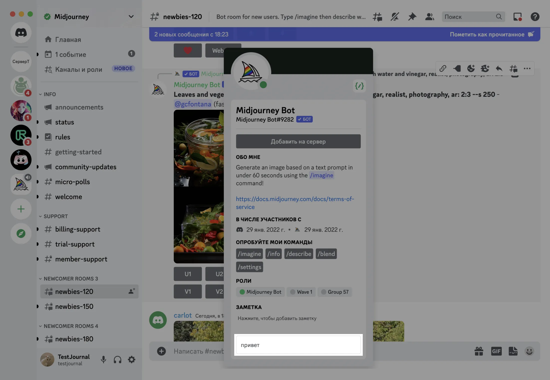
Task: Open the status channel
Action: pos(89,122)
